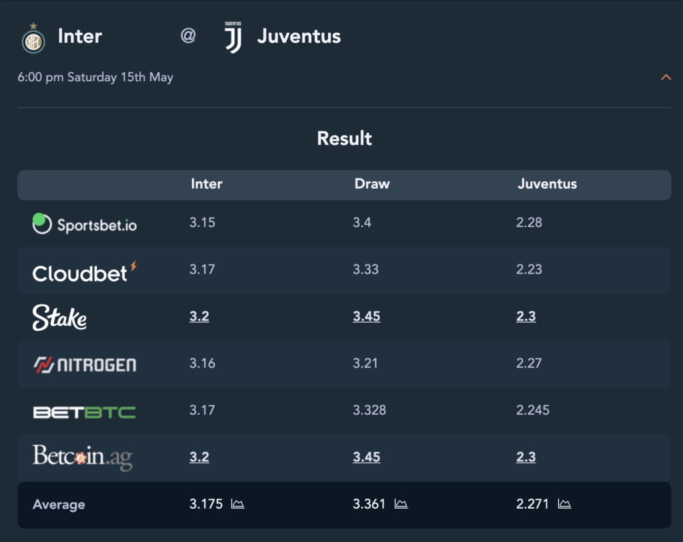Click the Inter club crest
The image size is (683, 542).
click(x=33, y=38)
